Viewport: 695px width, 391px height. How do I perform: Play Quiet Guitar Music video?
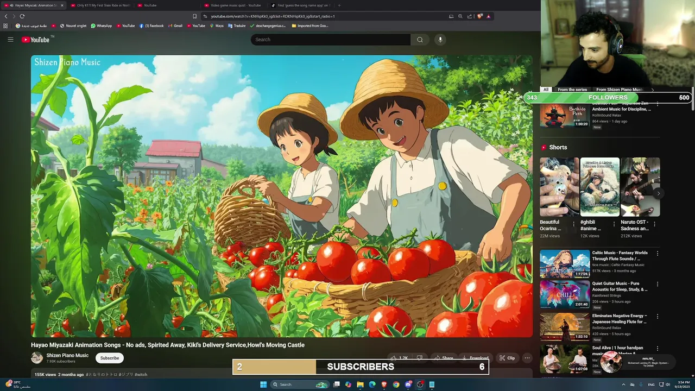click(565, 294)
